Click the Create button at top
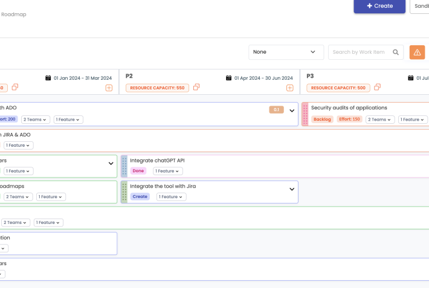The image size is (429, 288). [379, 6]
